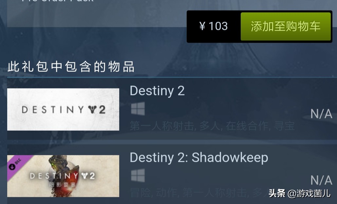Viewport: 337px width, 204px height.
Task: Click the Windows icon under Destiny 2
Action: click(138, 109)
